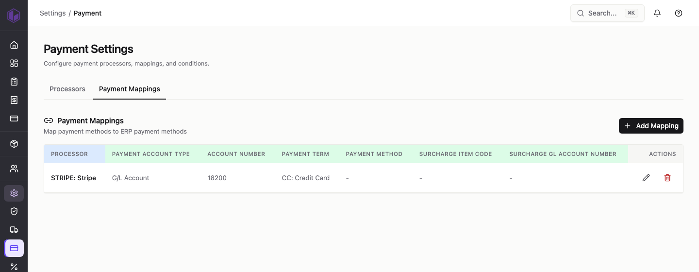
Task: Focus the Search field
Action: pyautogui.click(x=607, y=13)
